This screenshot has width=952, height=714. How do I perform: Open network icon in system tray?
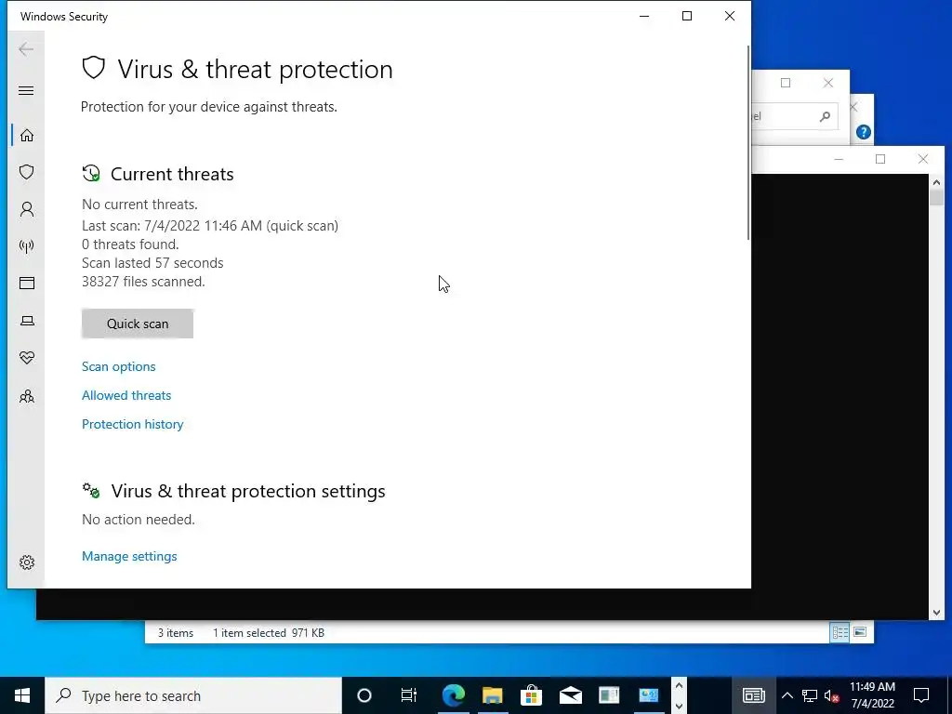[810, 695]
